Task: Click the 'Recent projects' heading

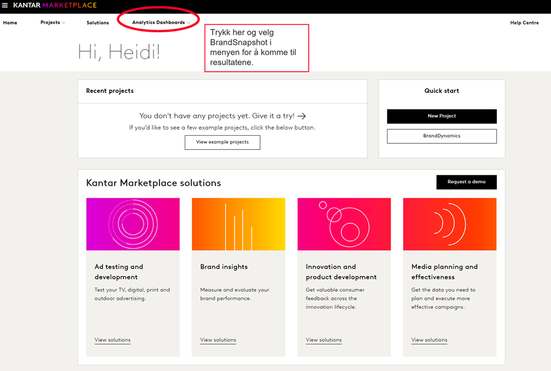Action: pos(110,91)
